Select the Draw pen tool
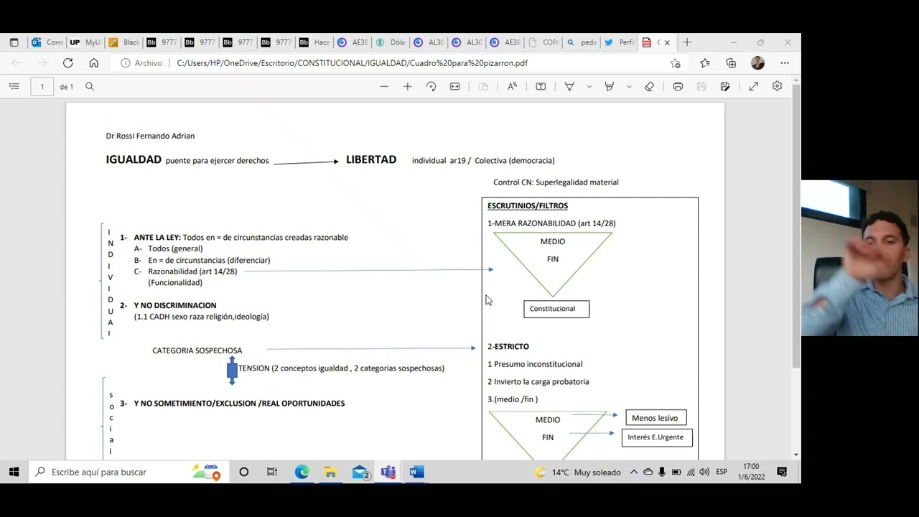 pos(569,86)
